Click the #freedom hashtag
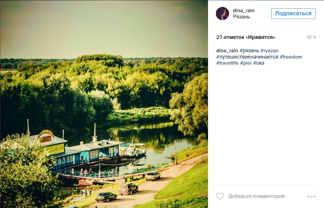Viewport: 324px width, 208px height. coord(291,57)
